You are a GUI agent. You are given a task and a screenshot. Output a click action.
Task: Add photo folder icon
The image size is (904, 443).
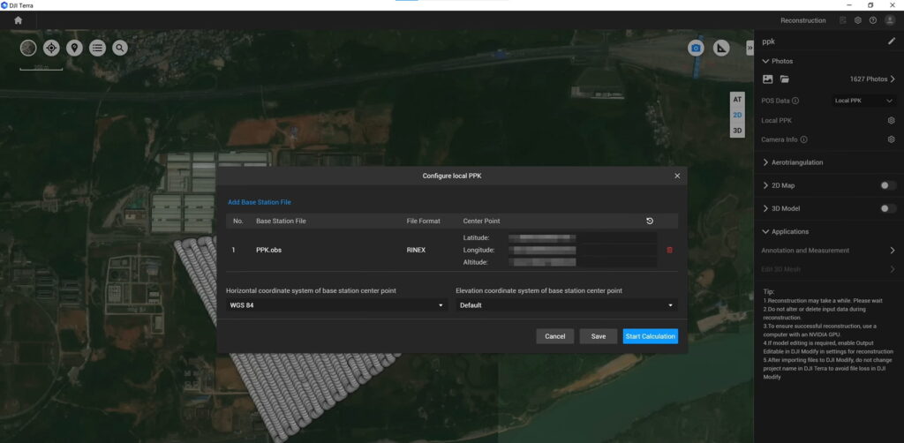point(785,79)
